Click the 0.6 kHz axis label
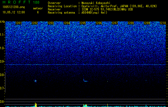 click(2, 102)
